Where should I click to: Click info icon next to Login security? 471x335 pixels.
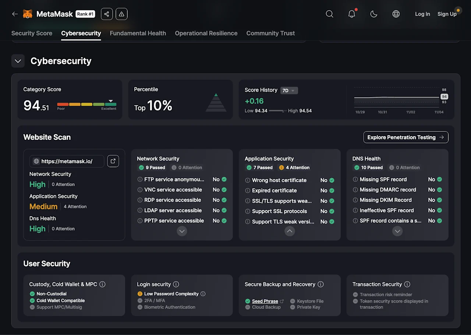click(x=176, y=284)
